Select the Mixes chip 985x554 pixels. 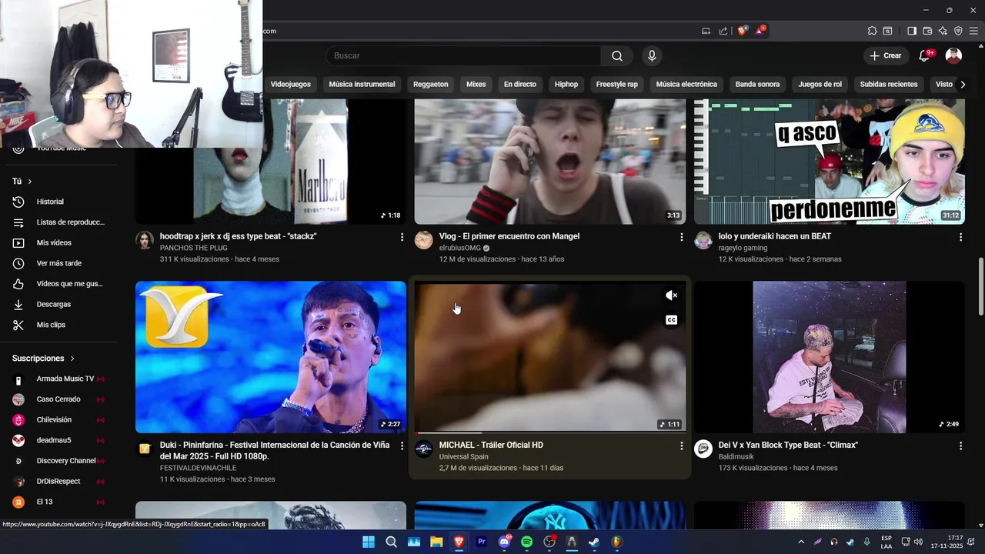pyautogui.click(x=476, y=84)
